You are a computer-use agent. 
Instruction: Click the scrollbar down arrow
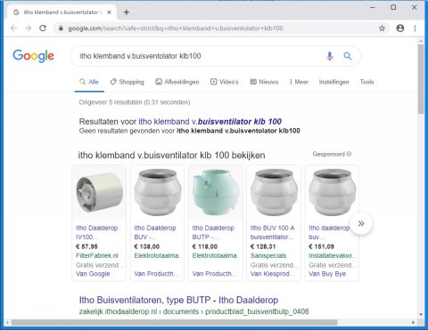(421, 315)
